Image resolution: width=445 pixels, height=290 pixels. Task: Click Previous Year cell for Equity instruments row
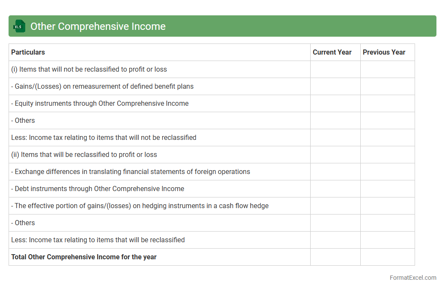[387, 103]
